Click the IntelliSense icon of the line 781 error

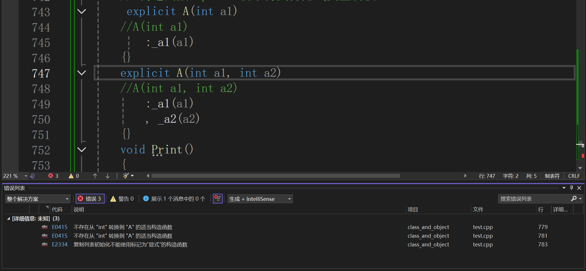pyautogui.click(x=45, y=236)
